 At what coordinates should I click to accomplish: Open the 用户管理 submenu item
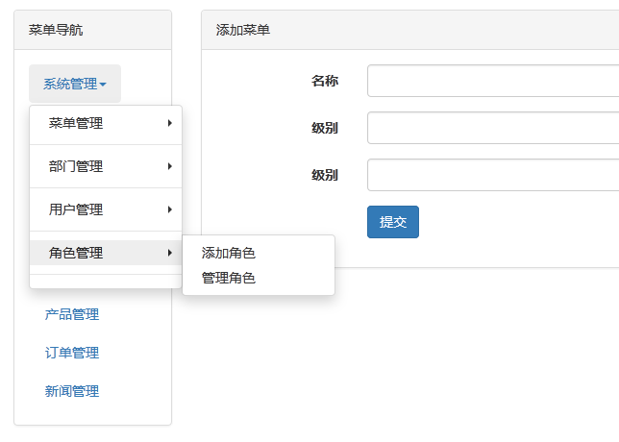(106, 209)
